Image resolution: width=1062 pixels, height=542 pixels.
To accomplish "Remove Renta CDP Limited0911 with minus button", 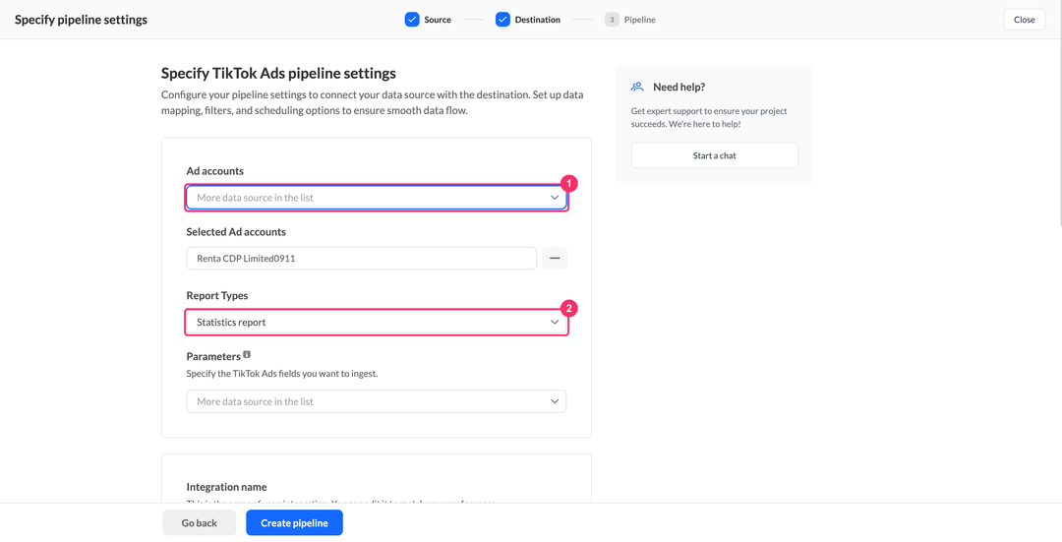I will [555, 258].
